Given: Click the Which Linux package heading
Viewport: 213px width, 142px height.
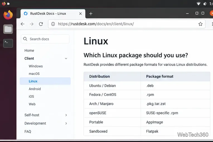Looking at the screenshot, I should [136, 55].
